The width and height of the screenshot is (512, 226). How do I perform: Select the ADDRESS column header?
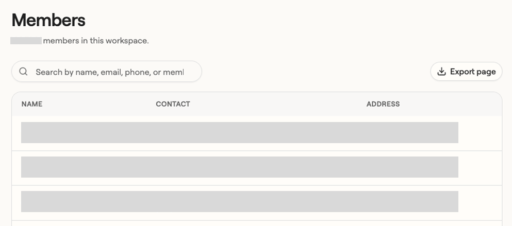383,104
